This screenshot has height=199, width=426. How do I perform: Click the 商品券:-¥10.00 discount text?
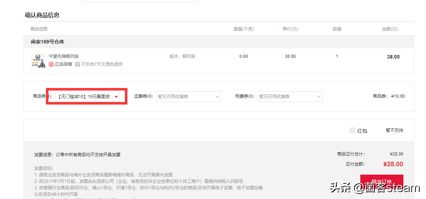(x=389, y=96)
